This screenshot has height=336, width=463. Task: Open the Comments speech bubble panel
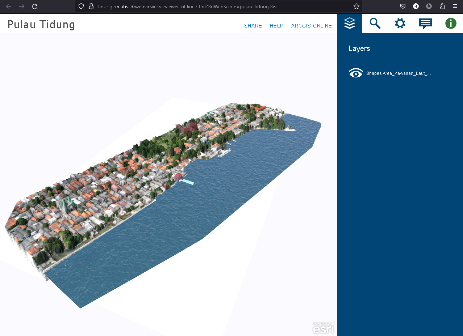tap(425, 24)
